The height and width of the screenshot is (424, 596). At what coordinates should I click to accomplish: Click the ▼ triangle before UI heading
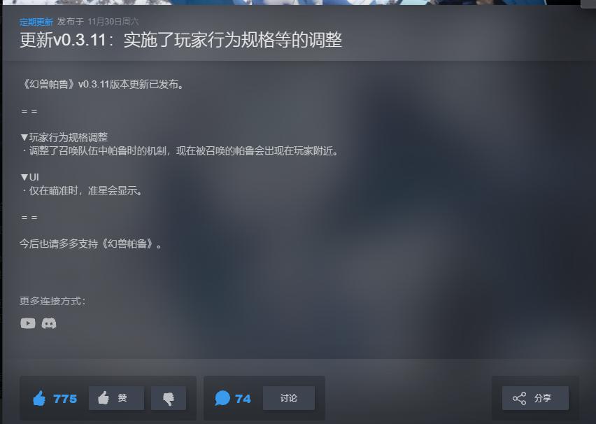coord(24,177)
